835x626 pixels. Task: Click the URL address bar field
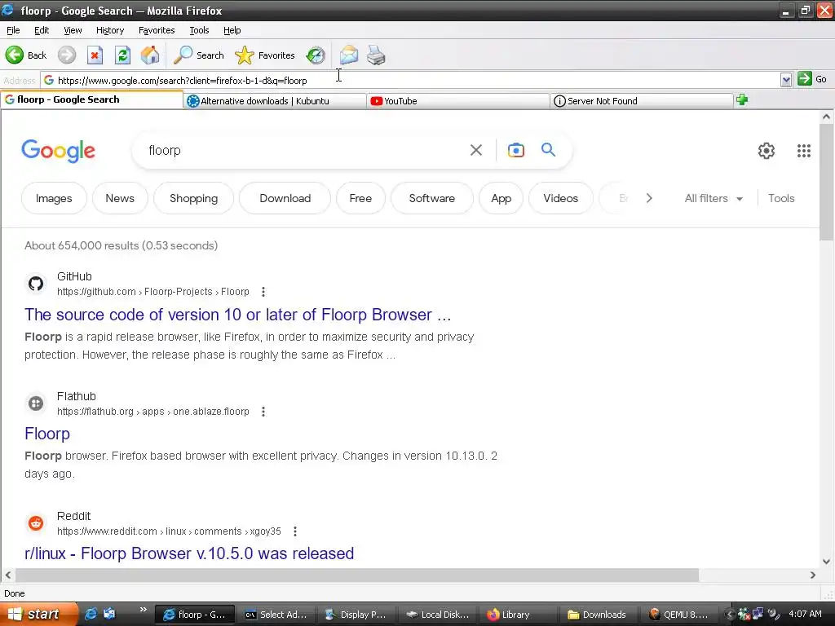coord(410,80)
